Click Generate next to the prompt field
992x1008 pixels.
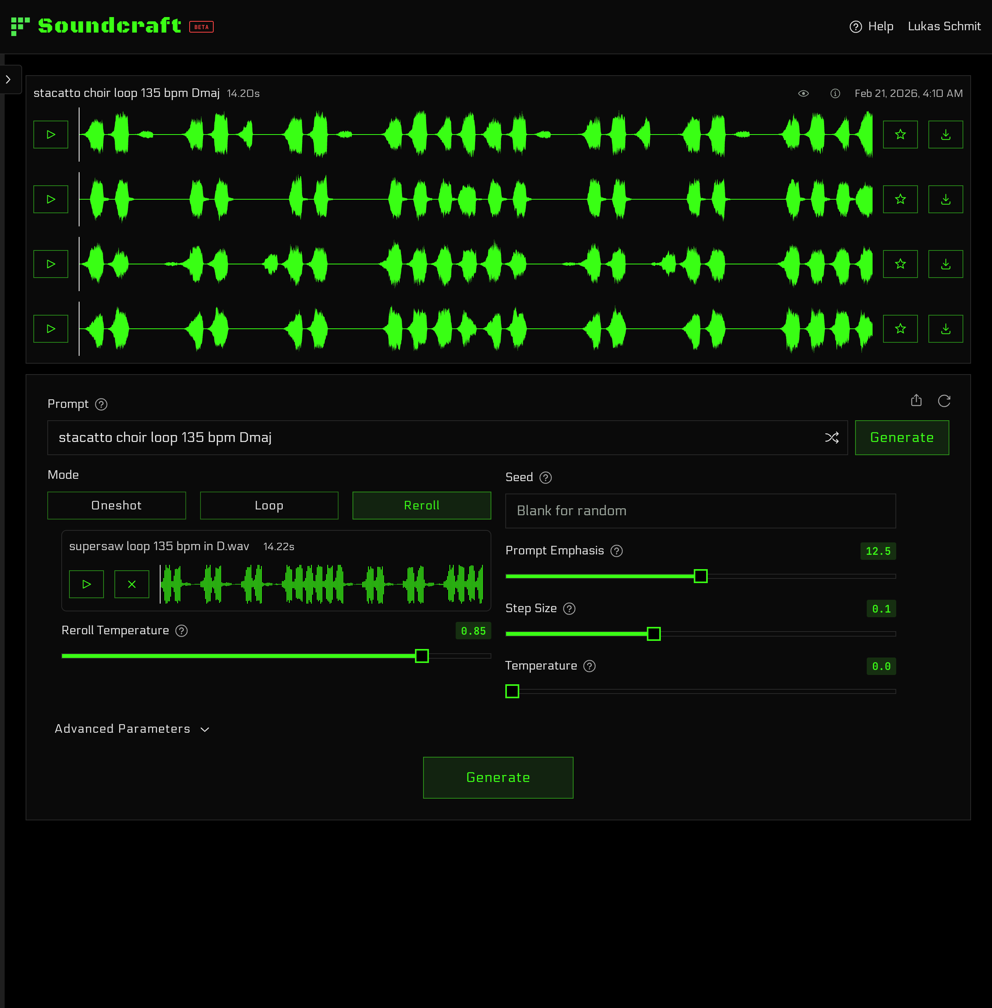click(x=901, y=438)
